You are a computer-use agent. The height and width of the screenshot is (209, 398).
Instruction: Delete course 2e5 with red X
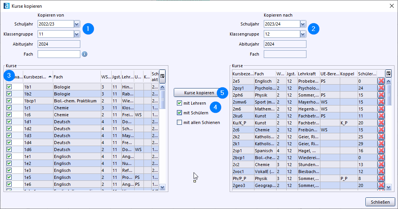click(381, 81)
